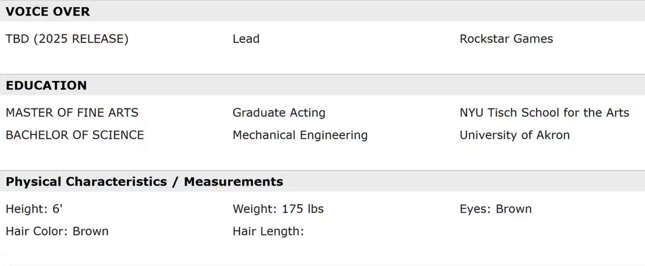Viewport: 645px width, 266px height.
Task: Click the VOICE OVER section heading
Action: pyautogui.click(x=48, y=11)
